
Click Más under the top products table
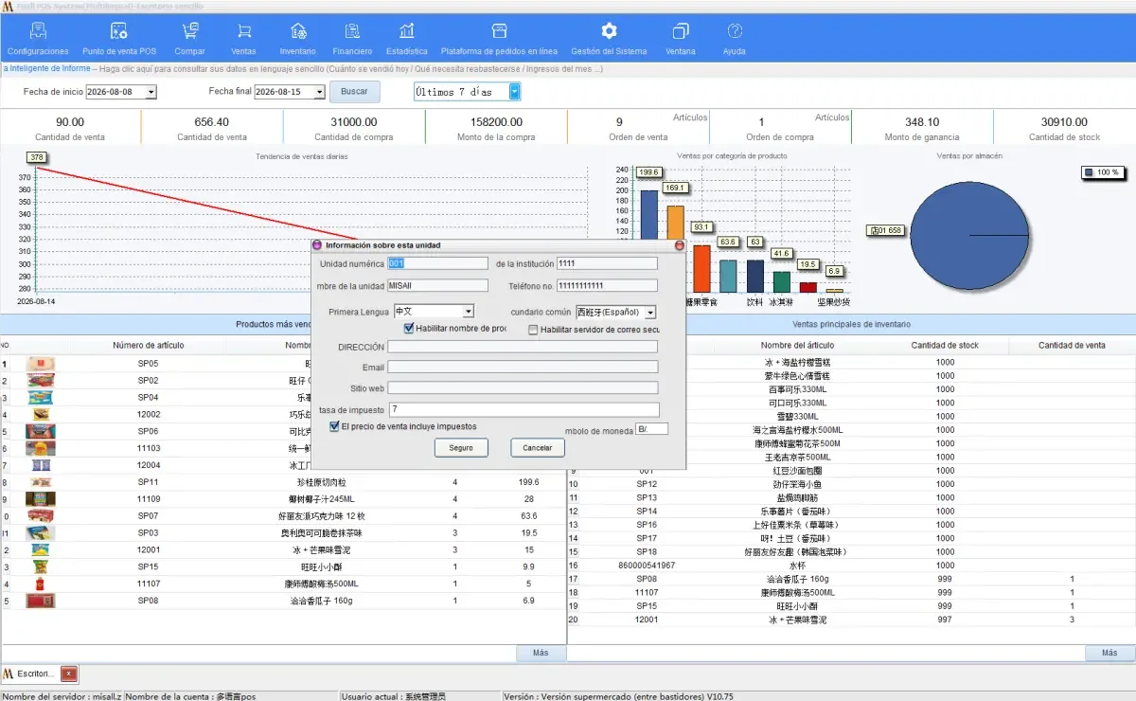541,653
